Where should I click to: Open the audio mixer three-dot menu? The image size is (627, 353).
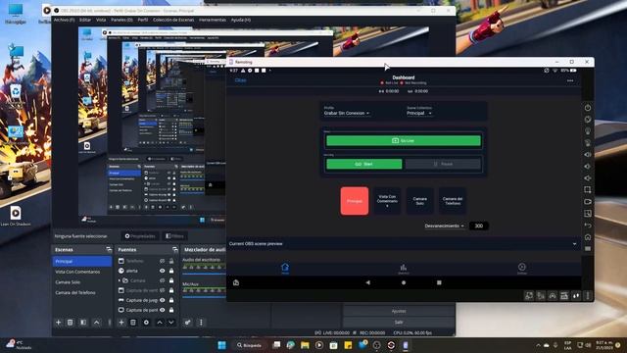tap(201, 323)
